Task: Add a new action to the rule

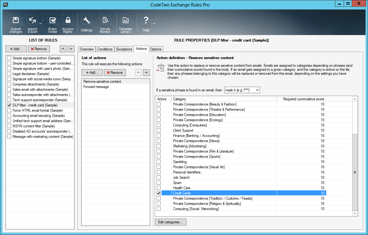Action: click(92, 73)
